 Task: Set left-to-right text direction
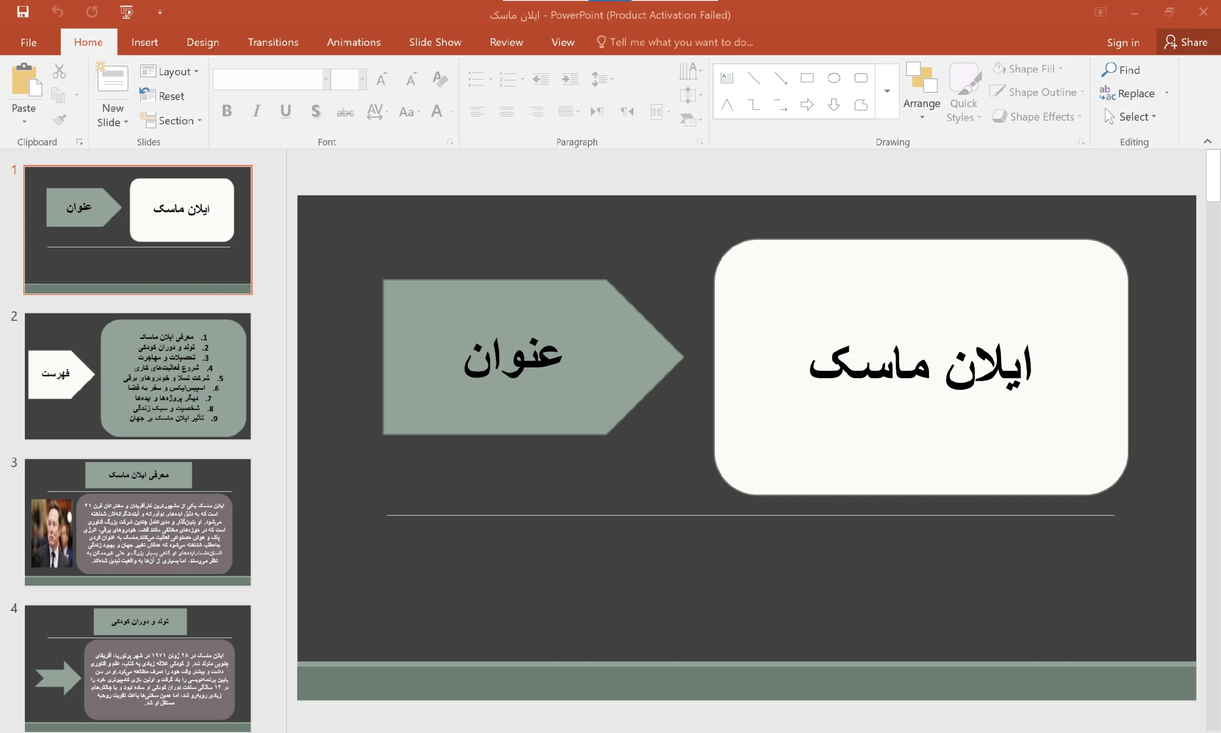click(597, 112)
